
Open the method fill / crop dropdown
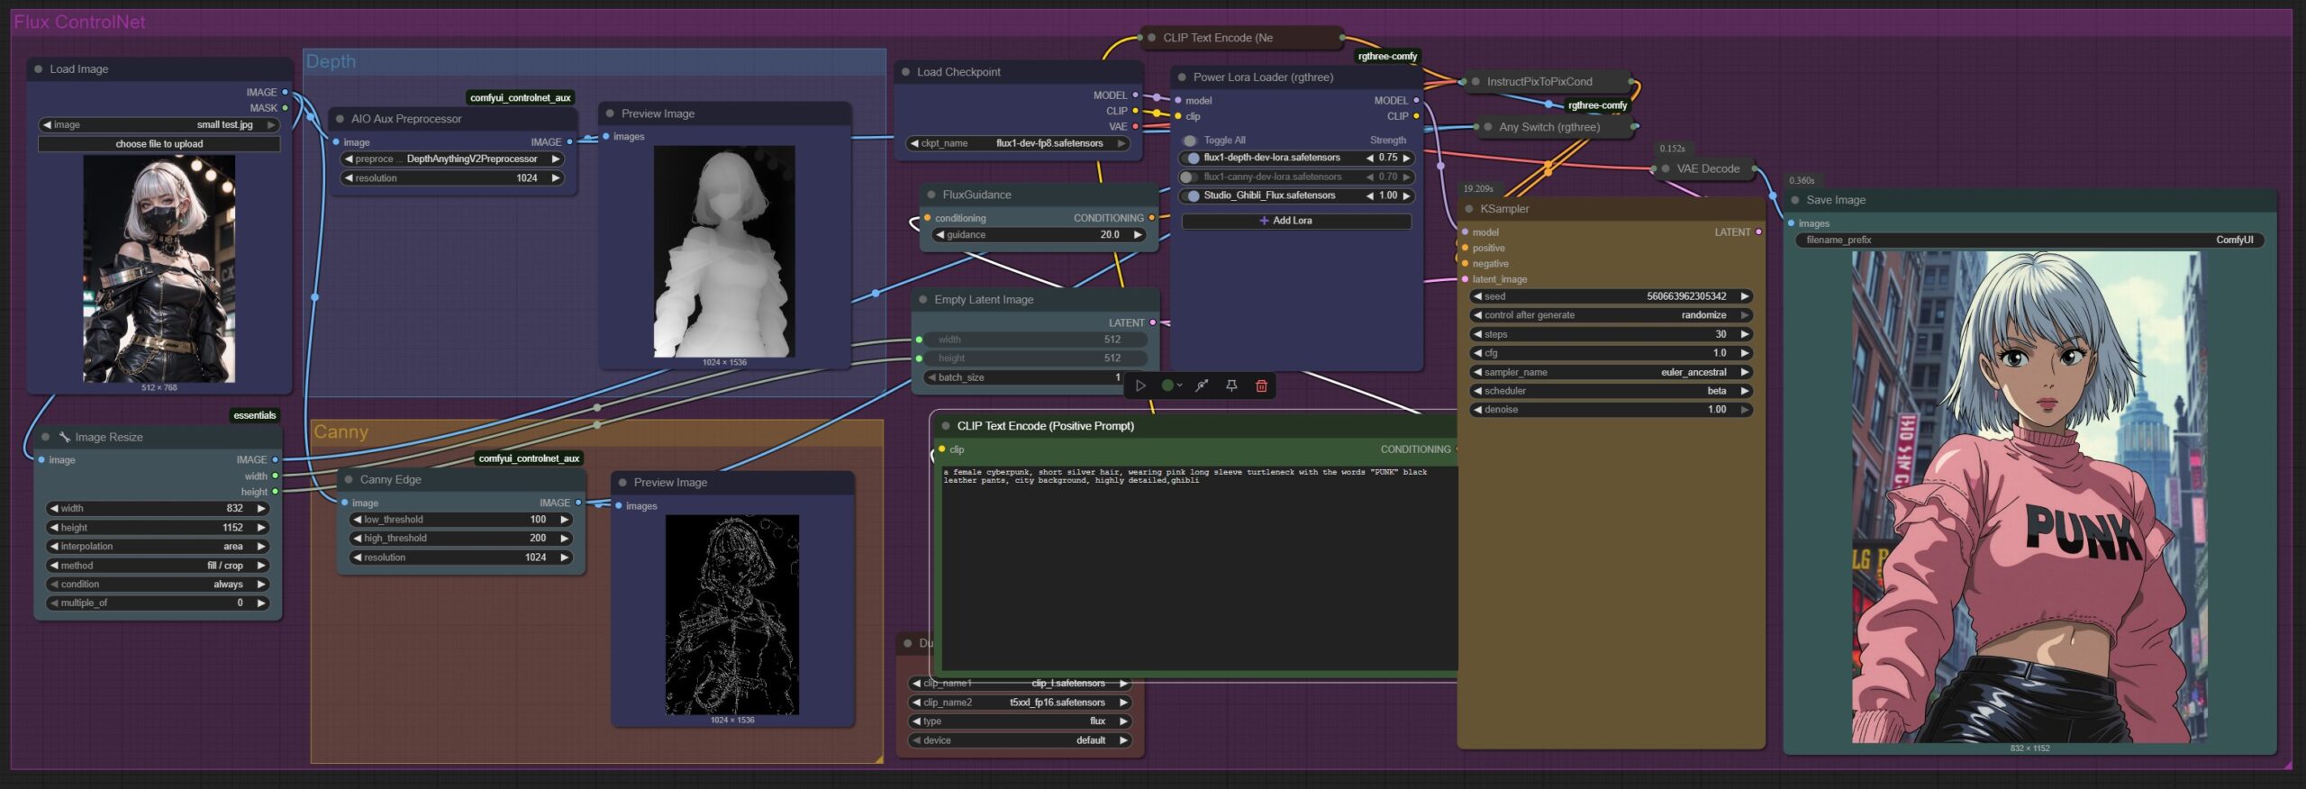[158, 566]
